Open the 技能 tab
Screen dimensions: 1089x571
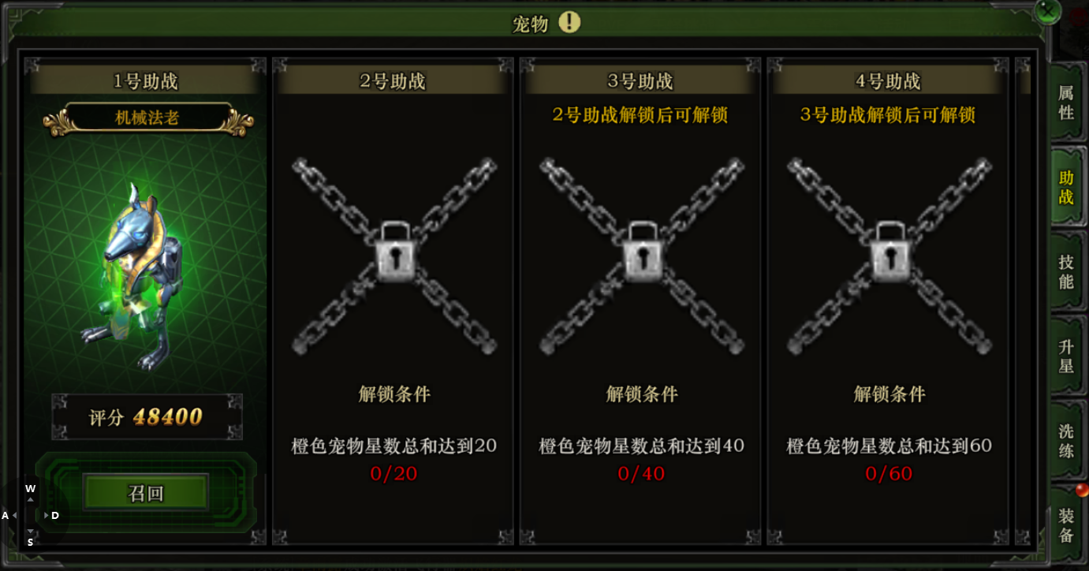1066,271
